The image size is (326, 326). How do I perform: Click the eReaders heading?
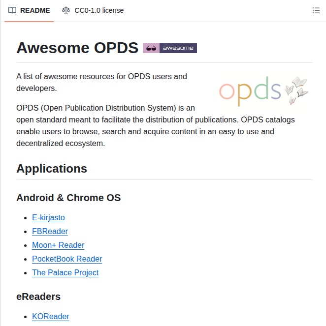[38, 296]
